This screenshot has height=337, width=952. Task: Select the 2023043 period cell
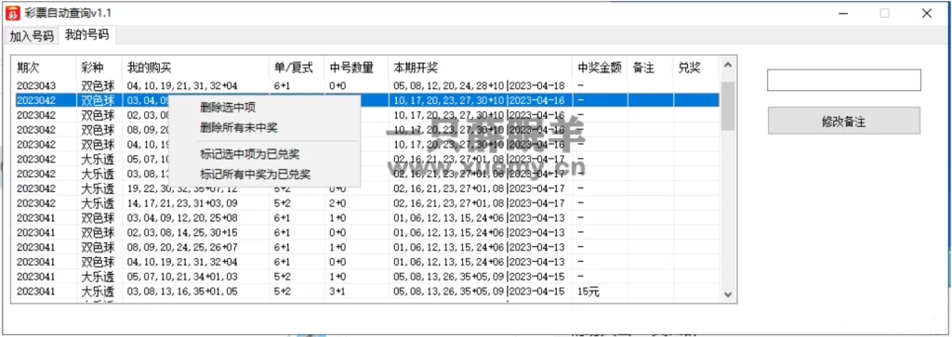point(35,86)
